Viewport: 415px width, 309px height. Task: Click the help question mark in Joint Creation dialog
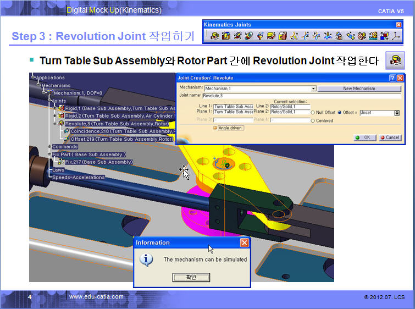pos(391,78)
